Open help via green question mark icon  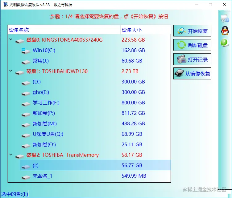(224, 42)
